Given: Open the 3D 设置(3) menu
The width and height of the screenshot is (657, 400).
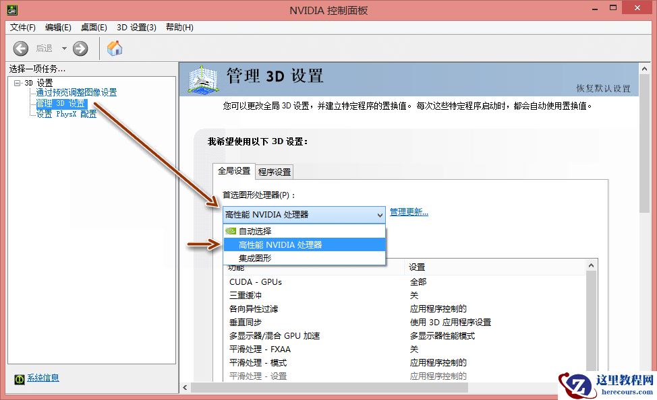Looking at the screenshot, I should [x=137, y=27].
